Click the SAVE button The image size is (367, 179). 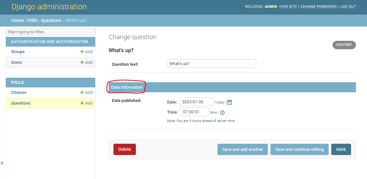tap(341, 150)
